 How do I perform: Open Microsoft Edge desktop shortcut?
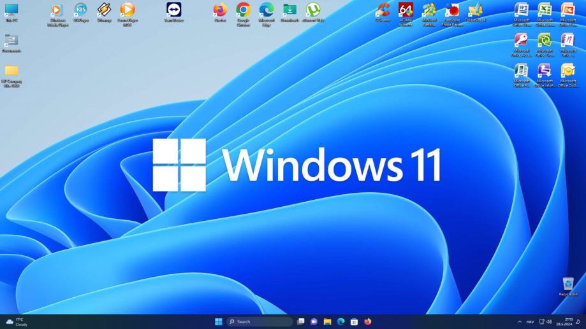(x=267, y=15)
